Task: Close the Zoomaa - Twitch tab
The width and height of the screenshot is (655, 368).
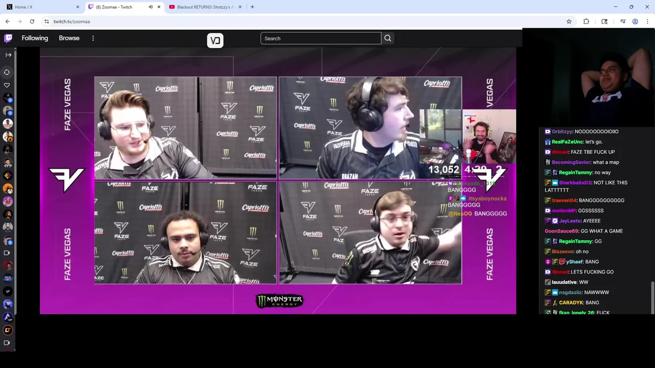Action: [159, 7]
